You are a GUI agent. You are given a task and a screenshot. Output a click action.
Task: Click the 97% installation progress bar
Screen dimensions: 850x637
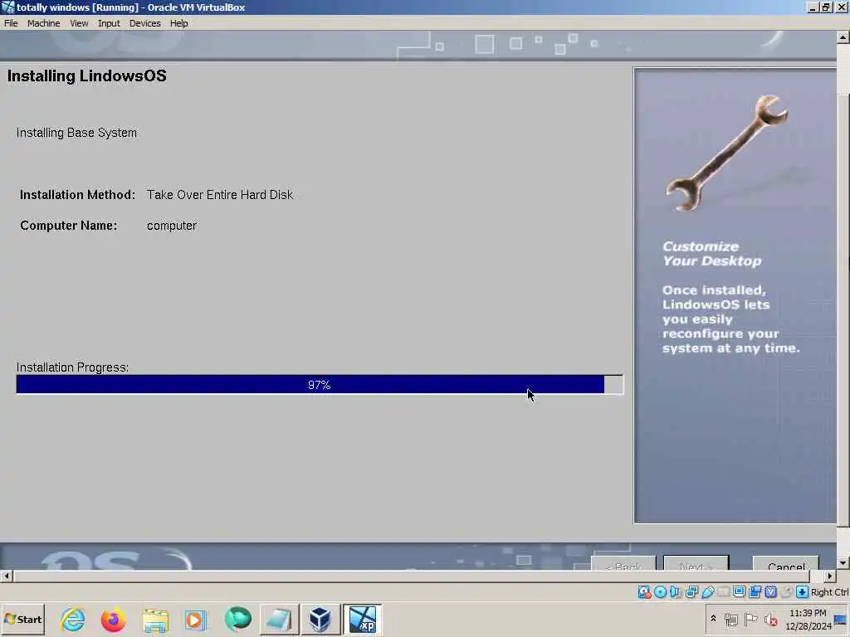[320, 385]
